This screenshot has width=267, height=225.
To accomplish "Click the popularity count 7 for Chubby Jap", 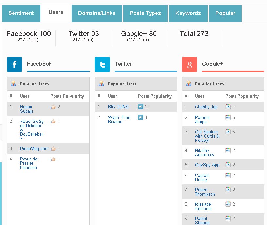I will [233, 107].
